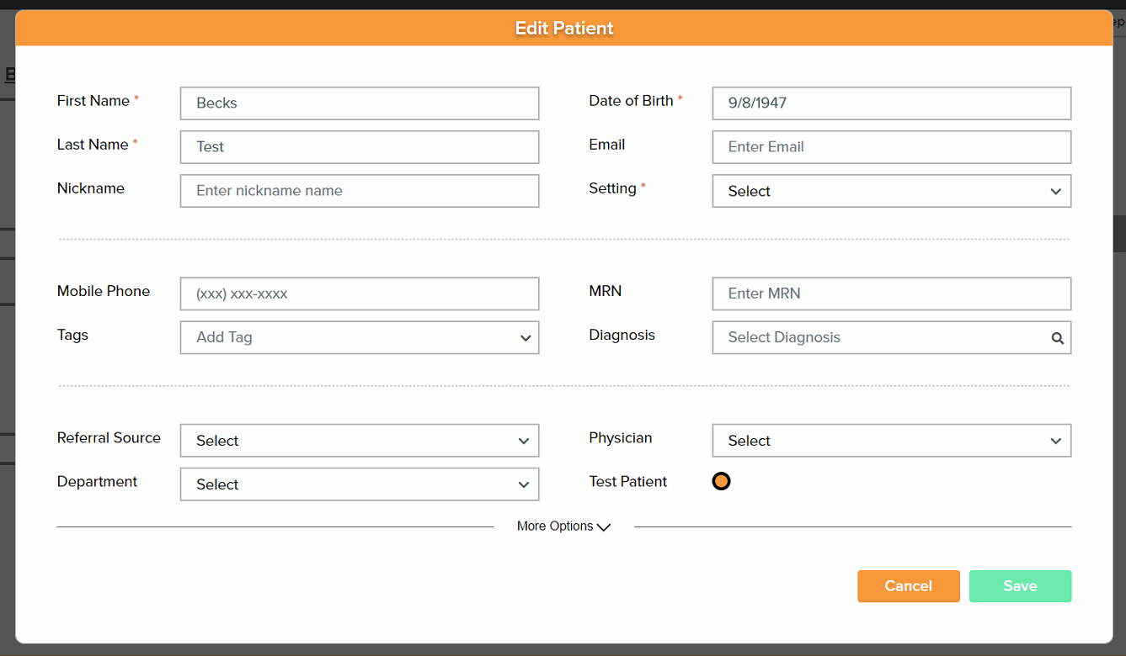The width and height of the screenshot is (1126, 656).
Task: Click the Cancel button
Action: 909,586
